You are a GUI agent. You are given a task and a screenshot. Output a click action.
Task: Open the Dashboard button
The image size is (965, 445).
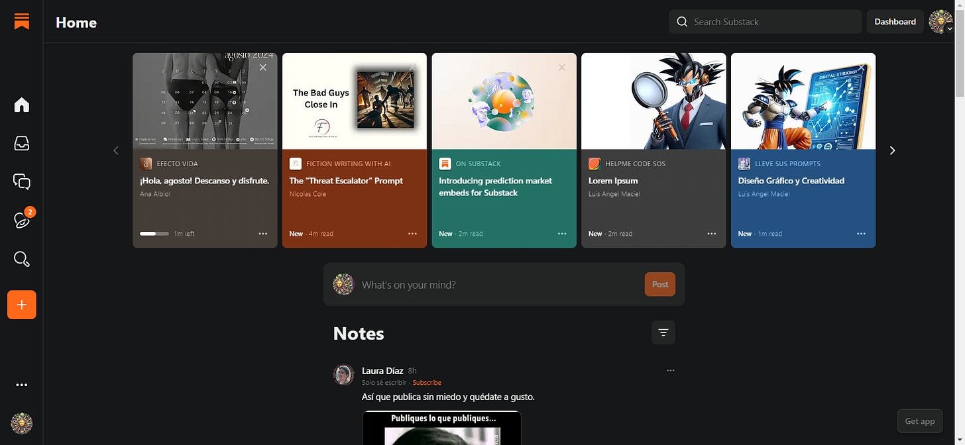[x=895, y=22]
